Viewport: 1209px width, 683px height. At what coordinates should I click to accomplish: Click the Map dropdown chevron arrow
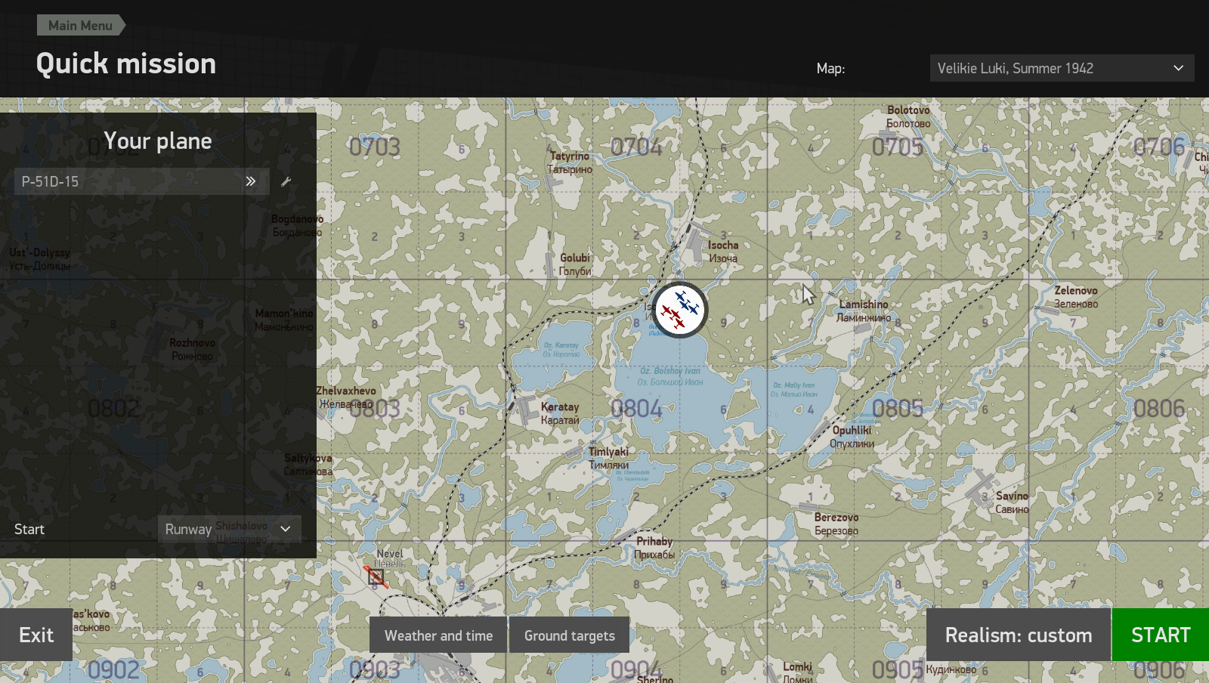coord(1178,68)
